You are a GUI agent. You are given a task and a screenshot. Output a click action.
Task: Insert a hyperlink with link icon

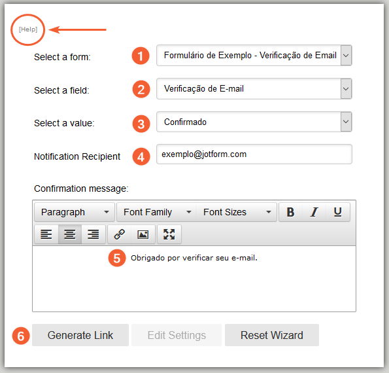[x=120, y=234]
